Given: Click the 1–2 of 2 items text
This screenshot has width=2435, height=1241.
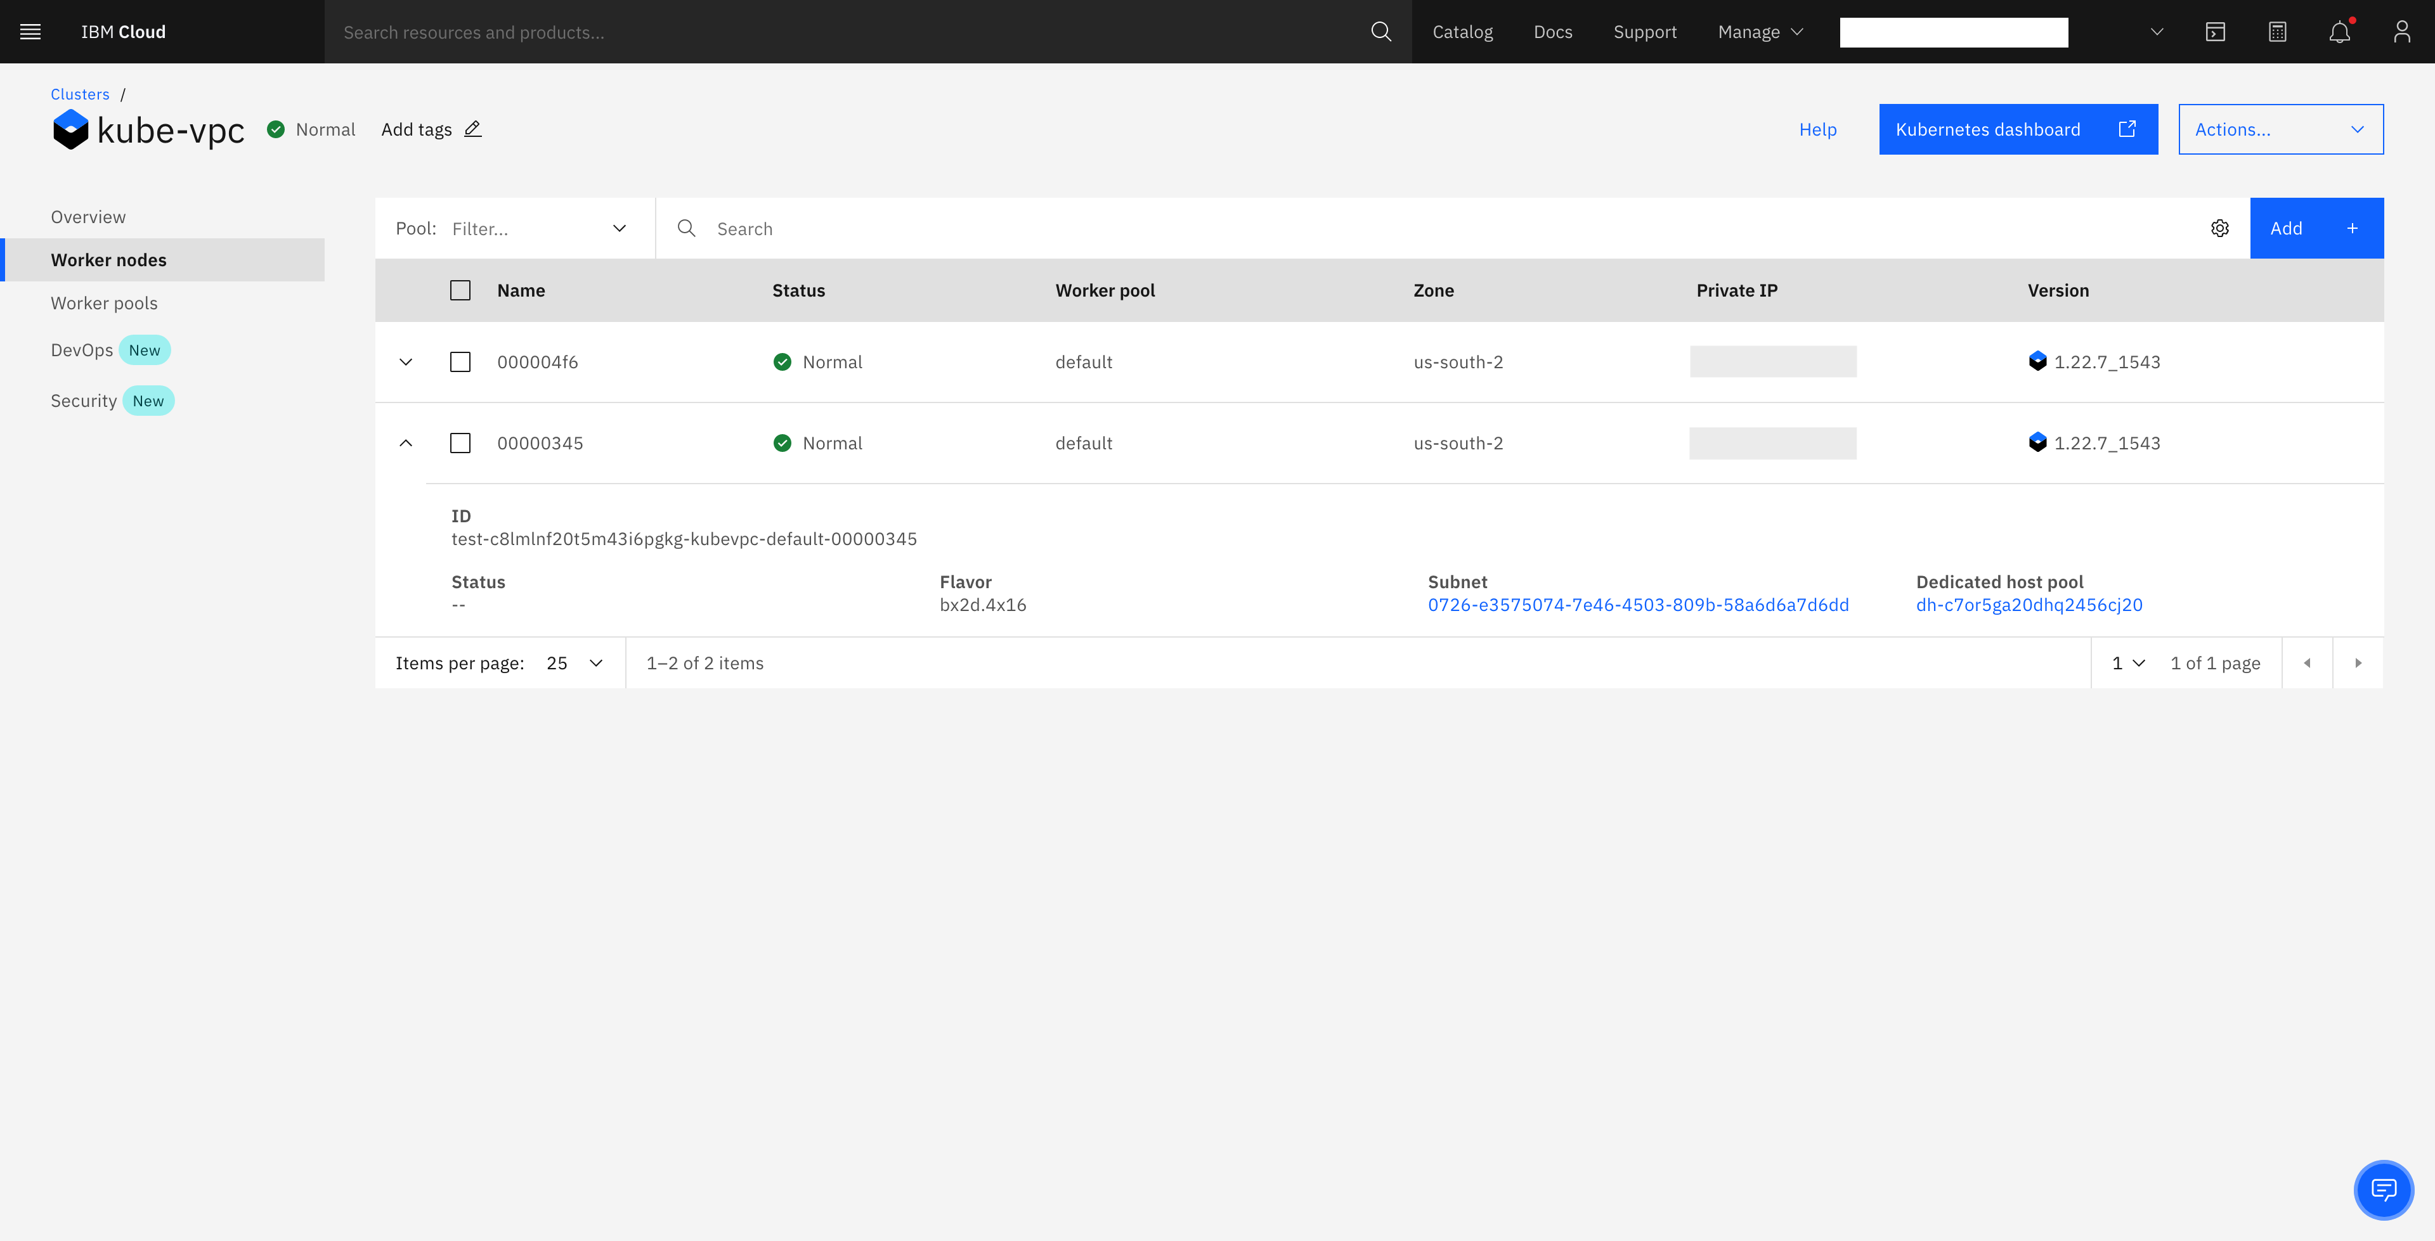Looking at the screenshot, I should tap(705, 662).
